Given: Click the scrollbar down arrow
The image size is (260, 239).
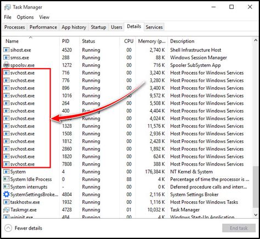Looking at the screenshot, I should pos(256,215).
